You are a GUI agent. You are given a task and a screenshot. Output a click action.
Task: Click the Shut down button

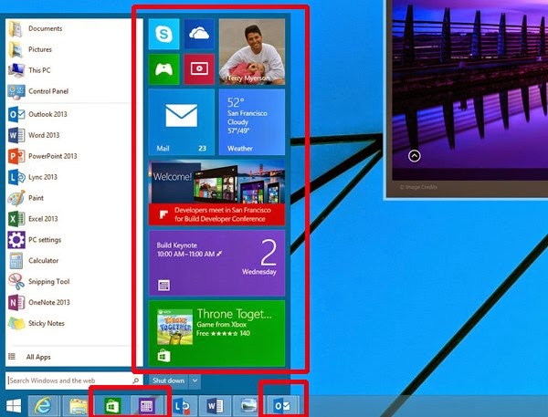point(168,381)
